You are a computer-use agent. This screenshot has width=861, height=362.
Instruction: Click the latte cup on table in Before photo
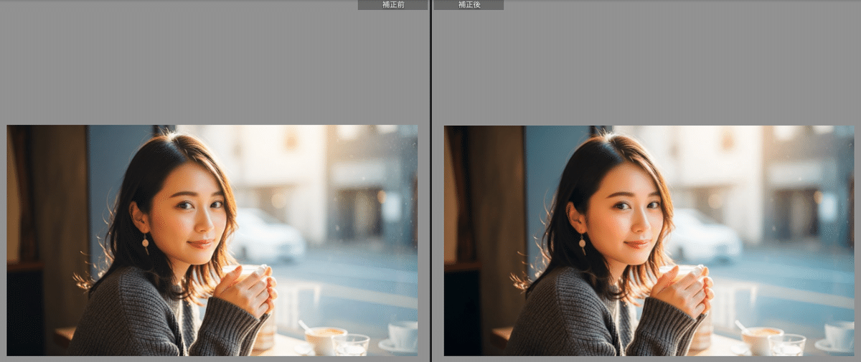tap(325, 338)
